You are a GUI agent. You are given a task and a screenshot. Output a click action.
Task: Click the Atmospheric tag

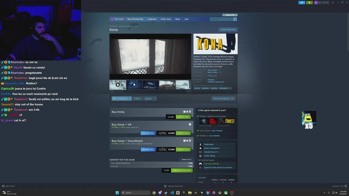pos(223,88)
